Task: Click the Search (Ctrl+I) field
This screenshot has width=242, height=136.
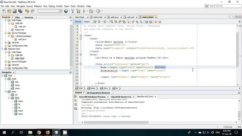Action: [223, 6]
